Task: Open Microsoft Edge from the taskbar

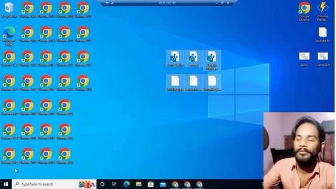Action: point(127,184)
